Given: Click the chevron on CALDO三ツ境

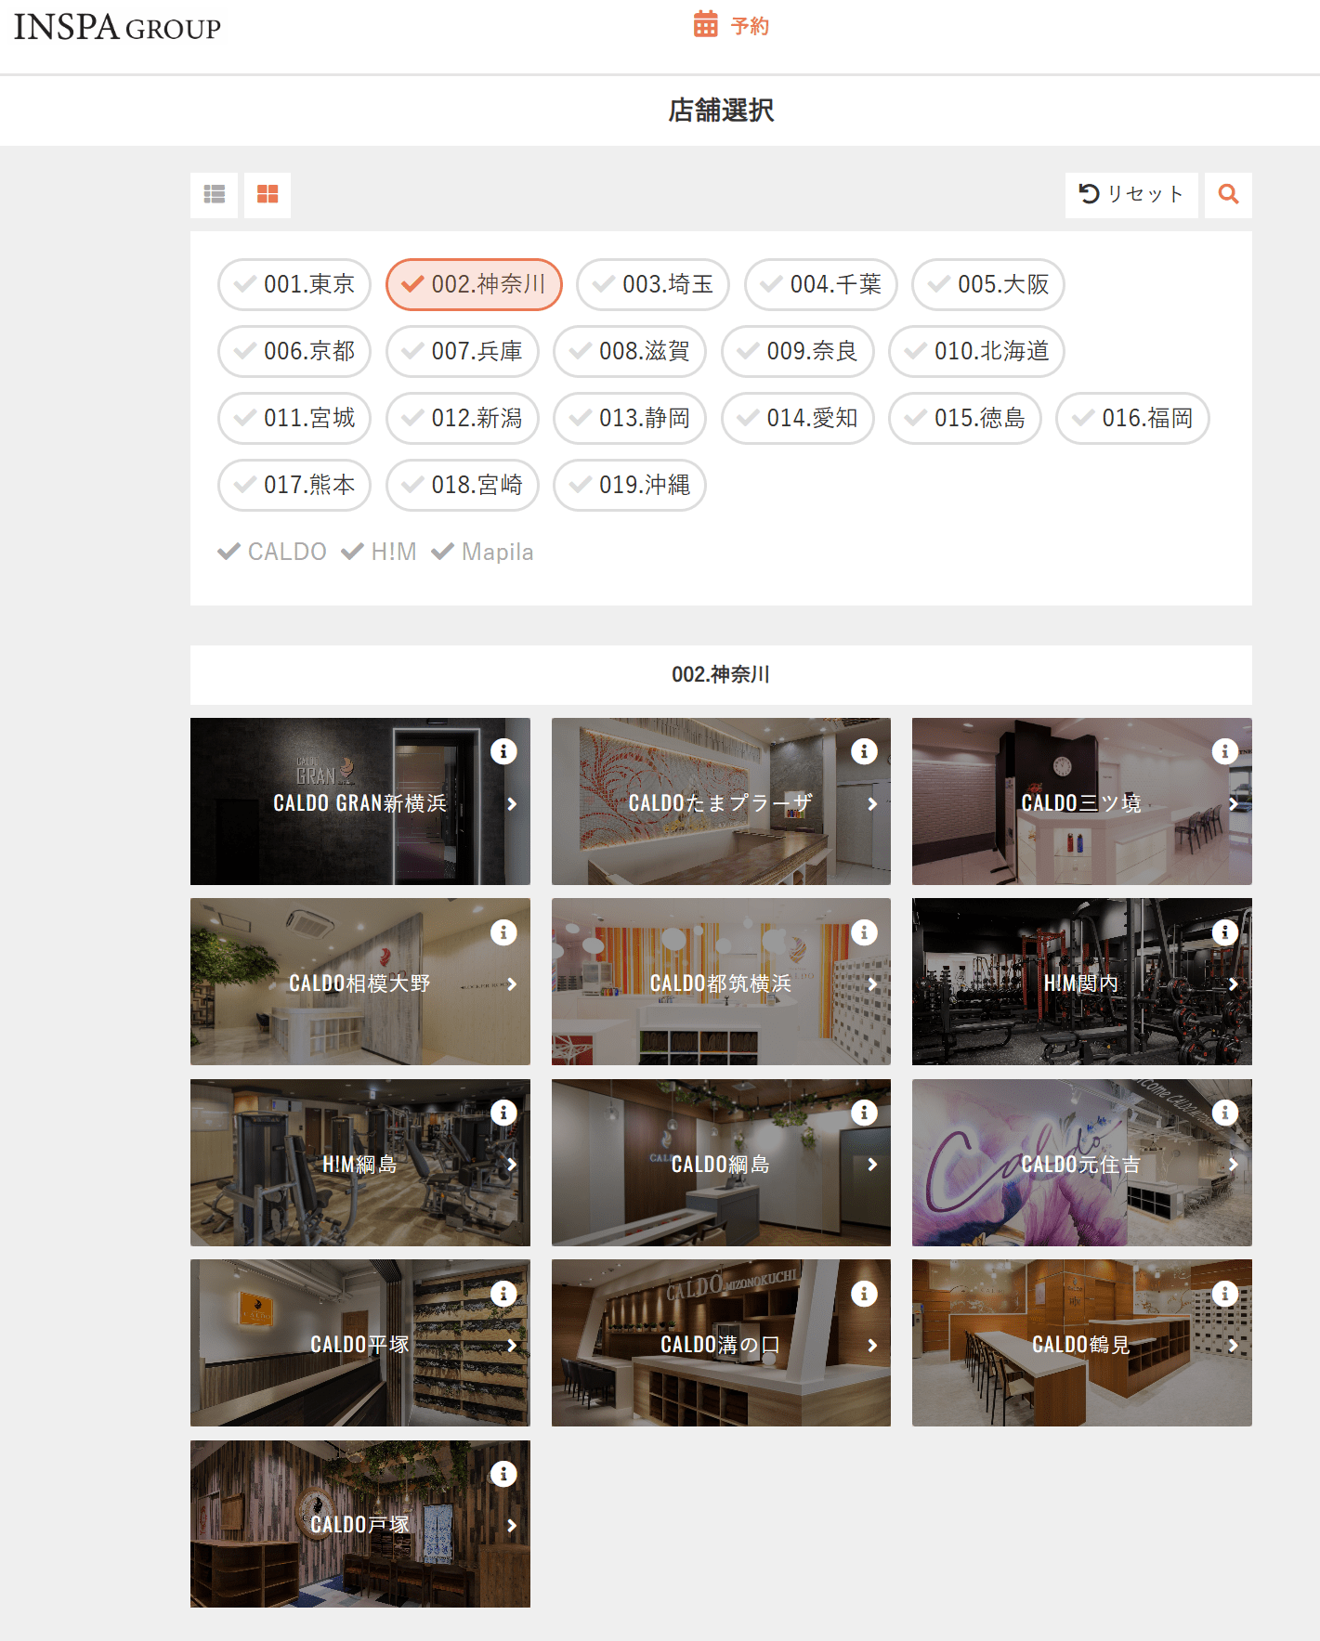Looking at the screenshot, I should tap(1234, 803).
